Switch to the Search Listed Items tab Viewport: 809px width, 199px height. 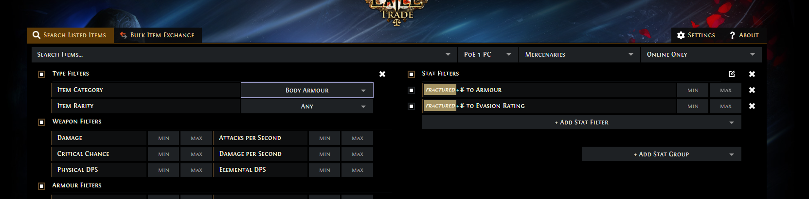pyautogui.click(x=71, y=35)
